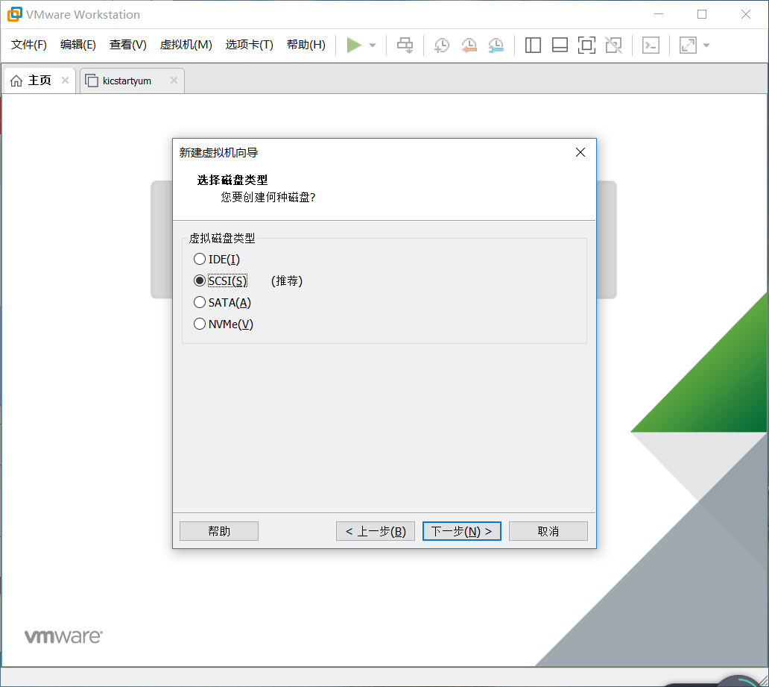Toggle the thumbnail bar icon

click(560, 46)
